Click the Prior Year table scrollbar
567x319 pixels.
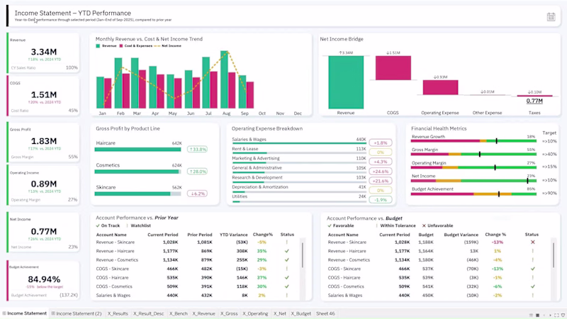303,255
